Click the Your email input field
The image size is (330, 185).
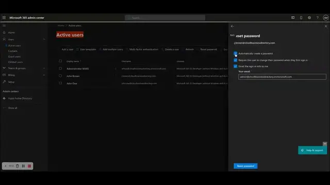tap(282, 77)
